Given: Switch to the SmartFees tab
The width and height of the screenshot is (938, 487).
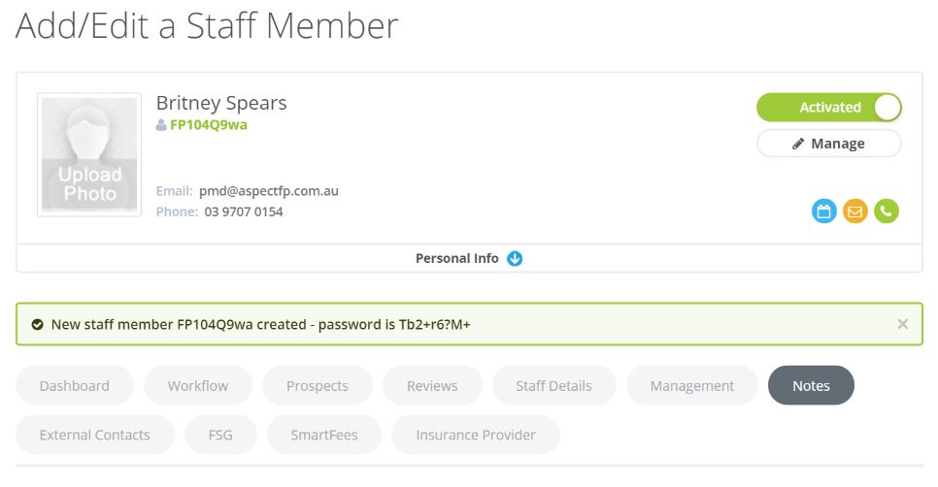Looking at the screenshot, I should pyautogui.click(x=324, y=435).
